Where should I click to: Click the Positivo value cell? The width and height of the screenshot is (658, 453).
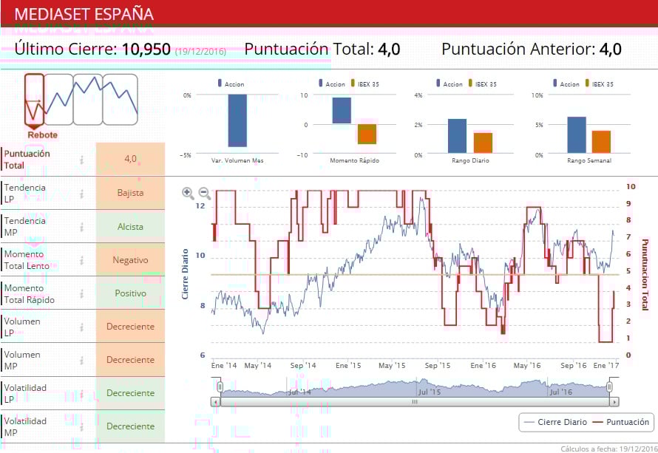[x=131, y=293]
